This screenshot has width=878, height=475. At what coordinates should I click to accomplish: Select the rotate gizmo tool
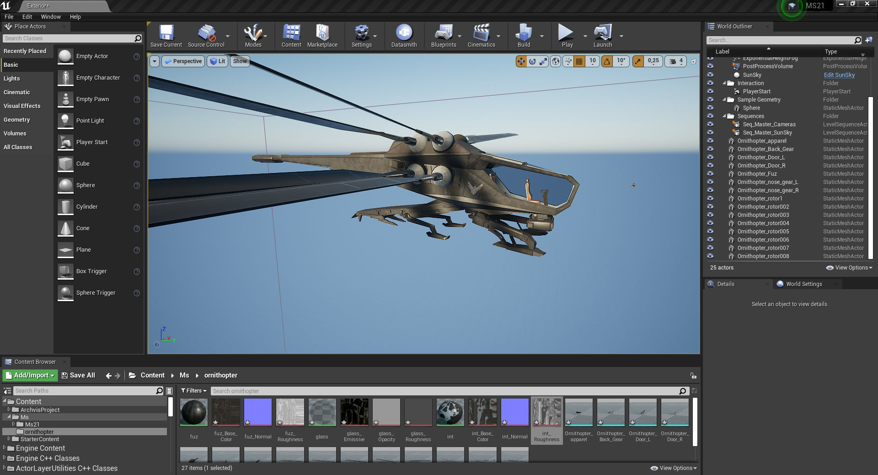point(532,61)
